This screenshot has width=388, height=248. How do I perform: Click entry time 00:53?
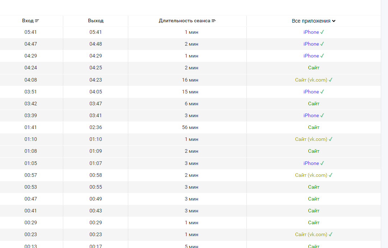(31, 187)
